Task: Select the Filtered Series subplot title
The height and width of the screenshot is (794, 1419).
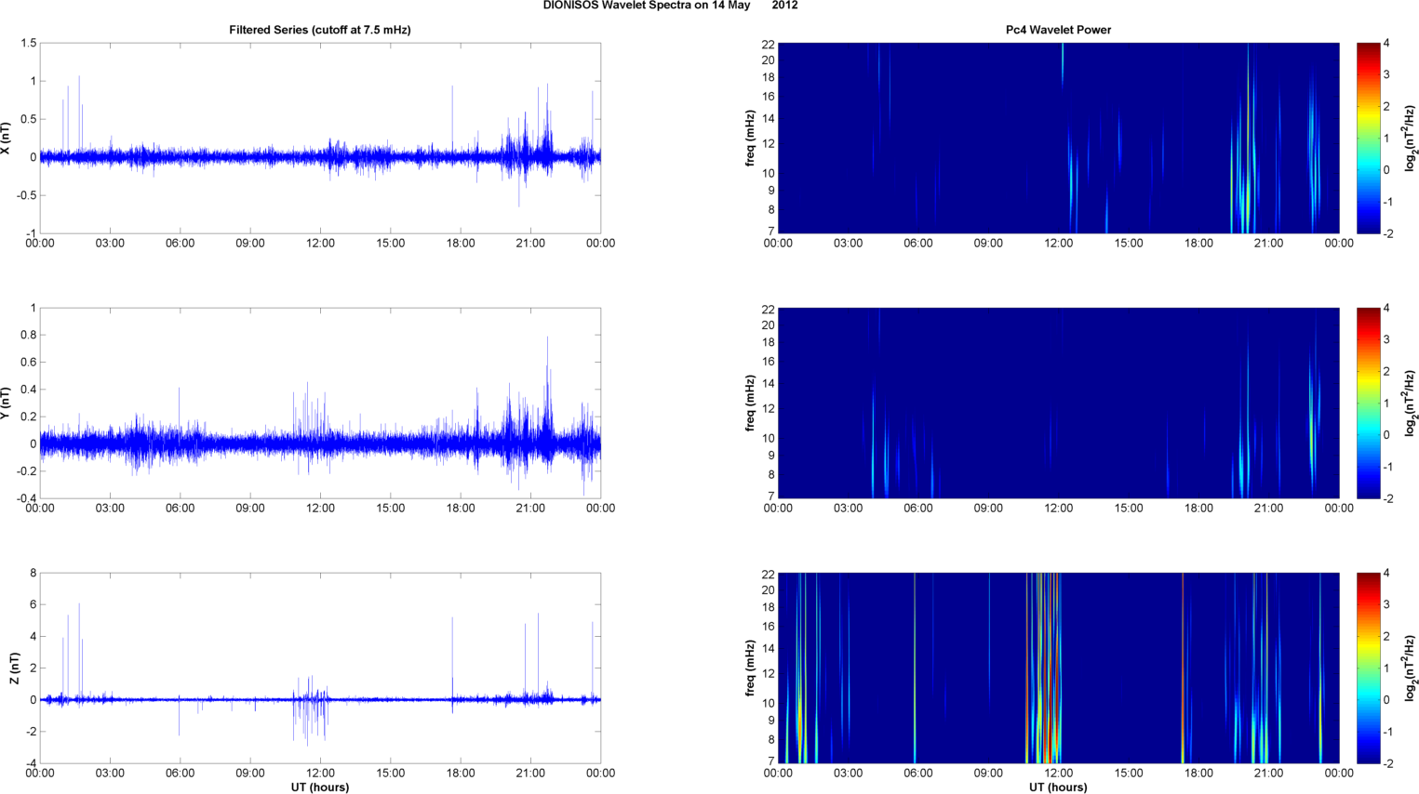Action: (319, 30)
